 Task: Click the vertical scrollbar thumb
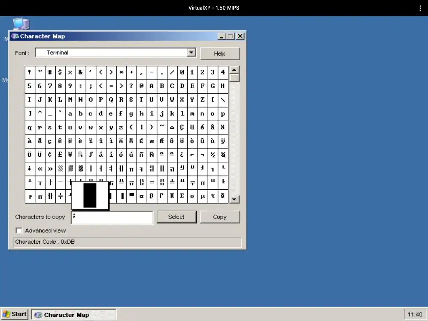click(x=234, y=78)
